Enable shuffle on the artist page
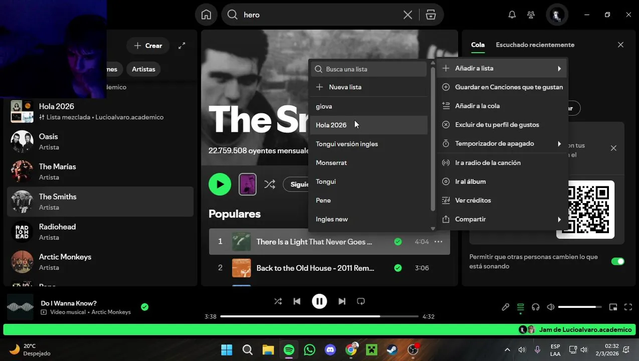Screen dimensions: 639x361 pyautogui.click(x=270, y=185)
